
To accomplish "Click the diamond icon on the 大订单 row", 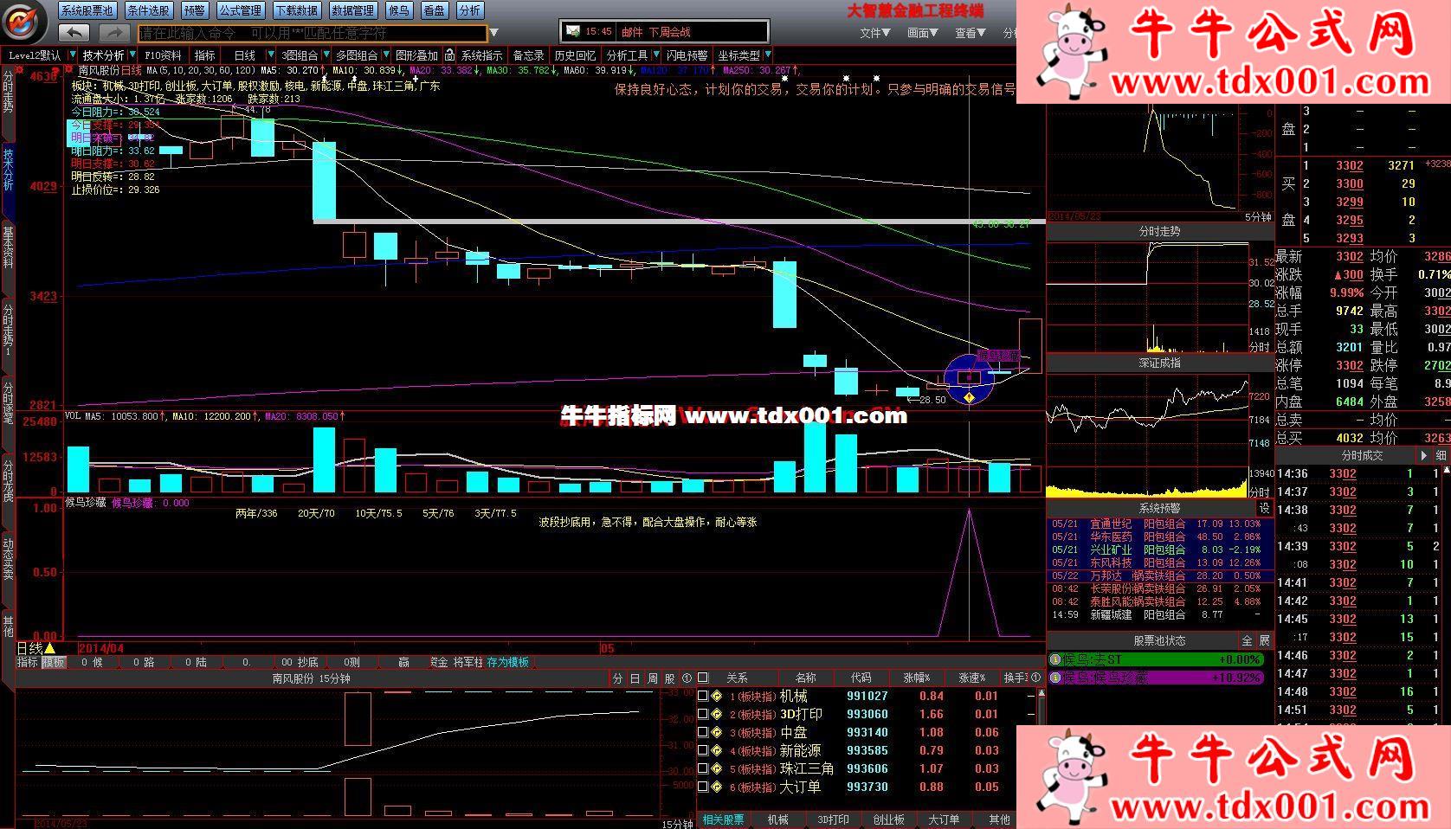I will (x=717, y=787).
